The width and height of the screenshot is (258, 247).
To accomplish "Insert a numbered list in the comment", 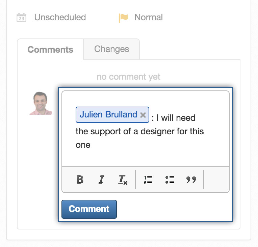I will click(x=148, y=180).
